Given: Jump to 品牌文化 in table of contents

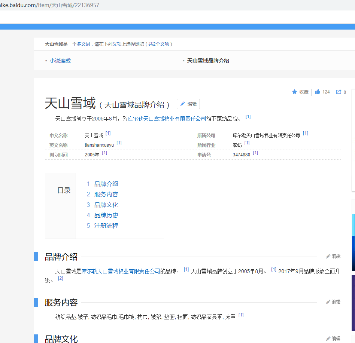Looking at the screenshot, I should (x=106, y=205).
